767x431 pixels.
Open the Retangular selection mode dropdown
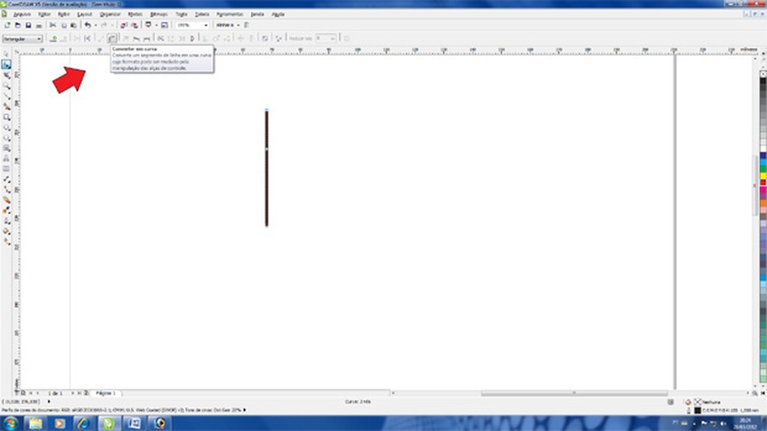point(23,39)
